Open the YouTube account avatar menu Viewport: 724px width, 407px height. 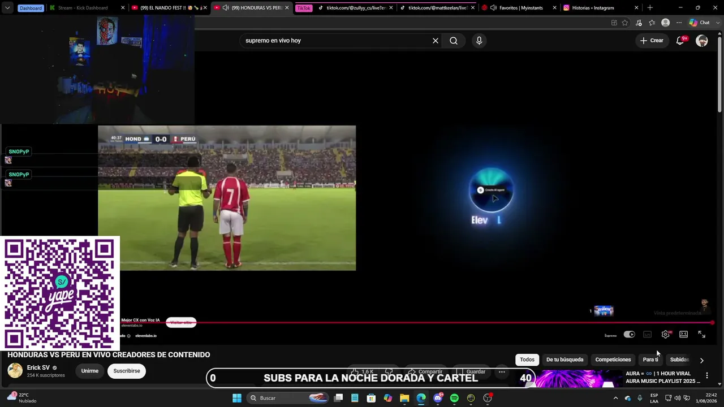click(x=702, y=41)
